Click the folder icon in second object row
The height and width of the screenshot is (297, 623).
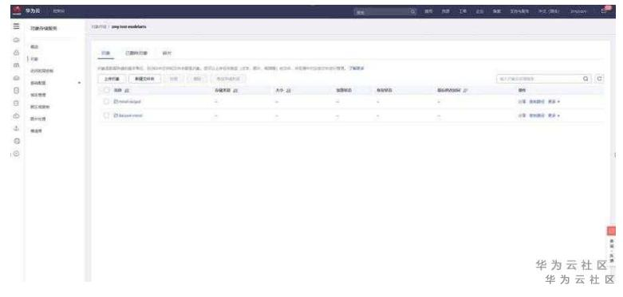point(116,115)
